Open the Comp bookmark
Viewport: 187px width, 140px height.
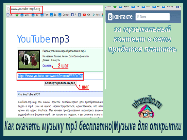point(64,15)
